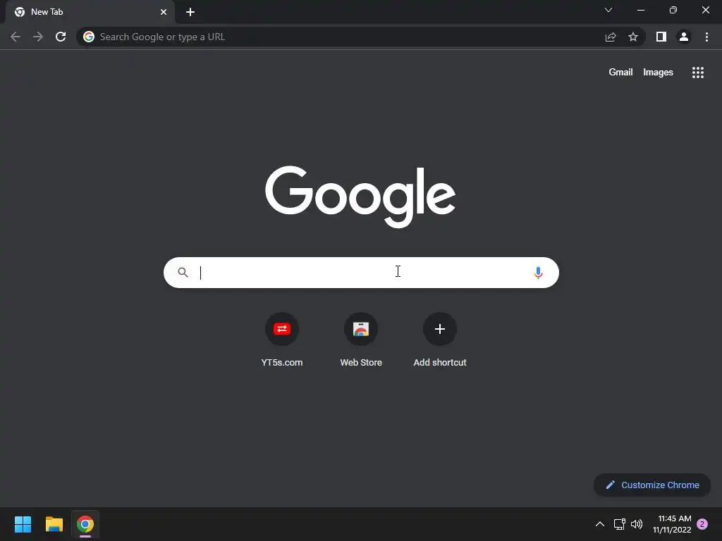Image resolution: width=722 pixels, height=541 pixels.
Task: Open the YT5s.com shortcut
Action: (x=282, y=340)
